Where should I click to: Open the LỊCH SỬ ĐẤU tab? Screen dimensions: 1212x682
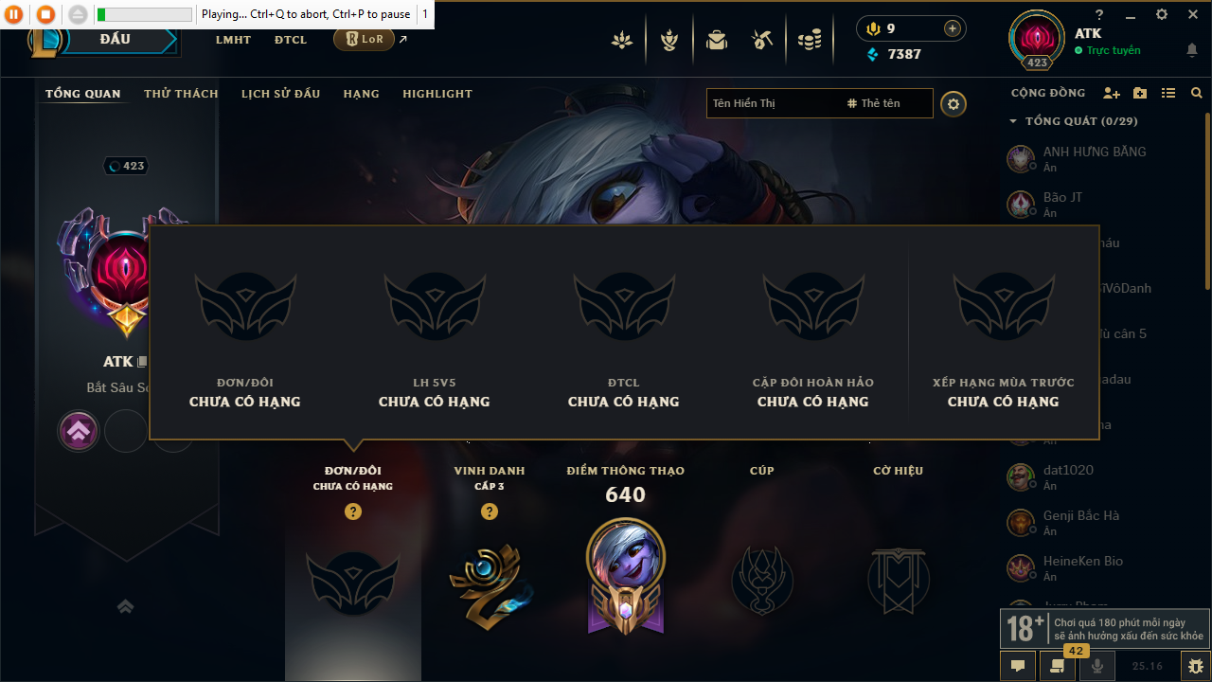[280, 94]
